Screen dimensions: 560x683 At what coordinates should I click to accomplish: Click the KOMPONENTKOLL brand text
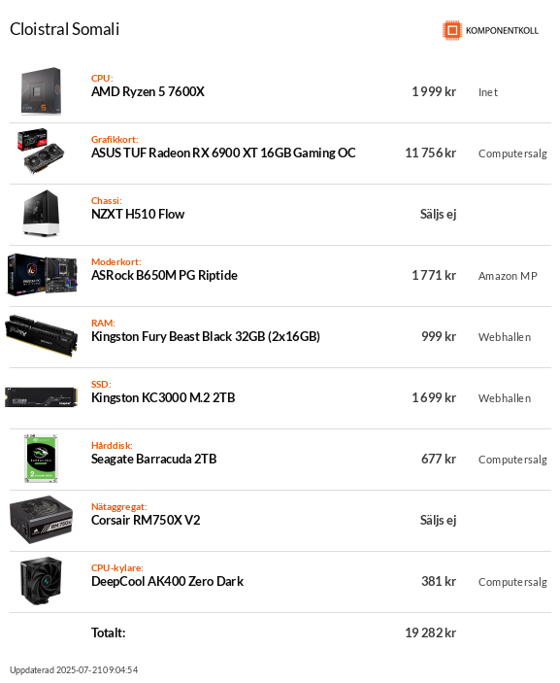pos(502,31)
